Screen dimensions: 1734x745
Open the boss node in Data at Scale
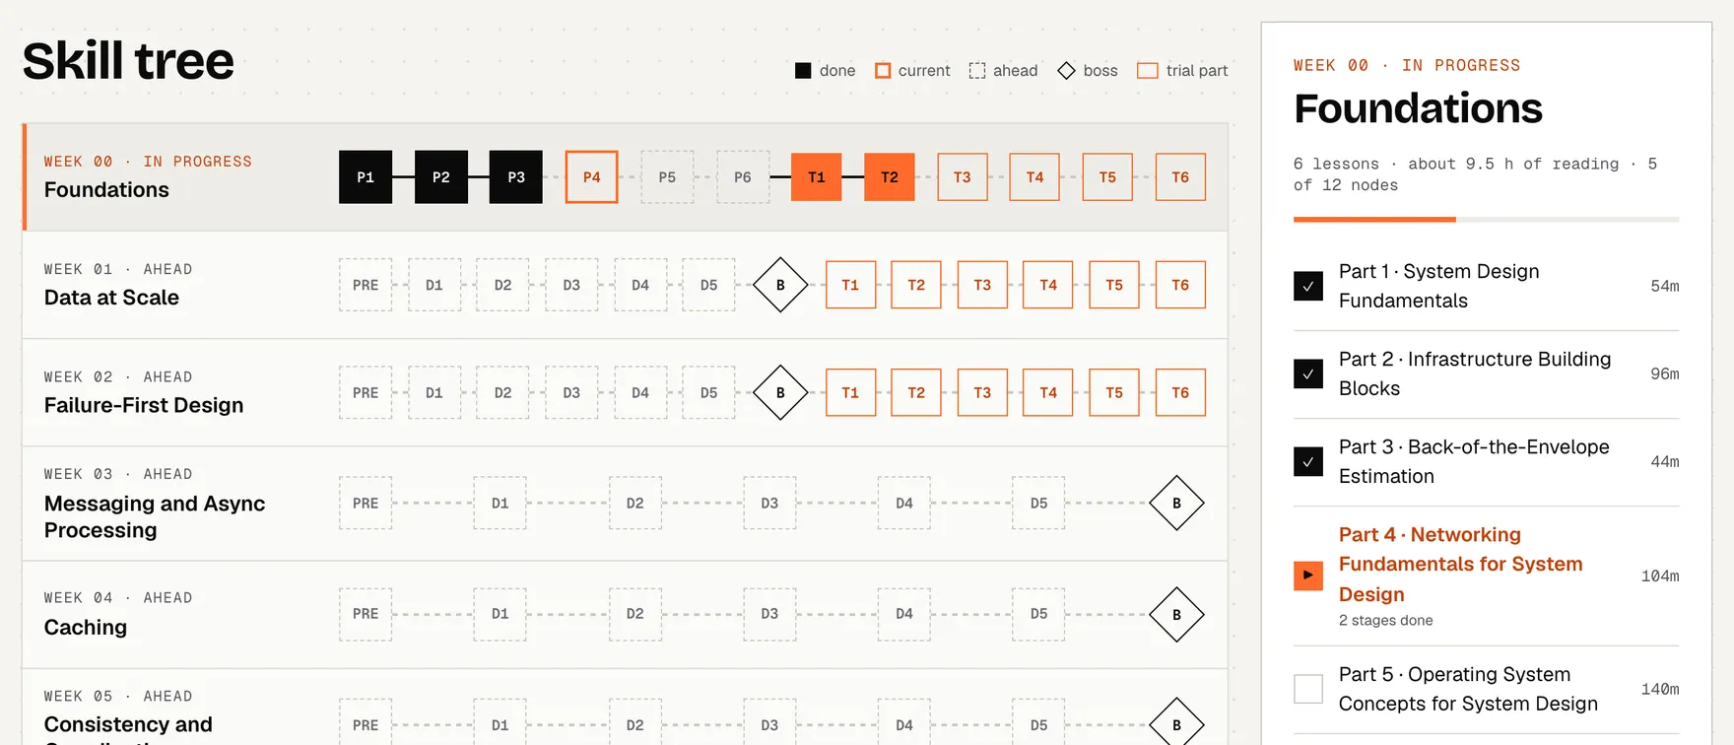[x=780, y=285]
